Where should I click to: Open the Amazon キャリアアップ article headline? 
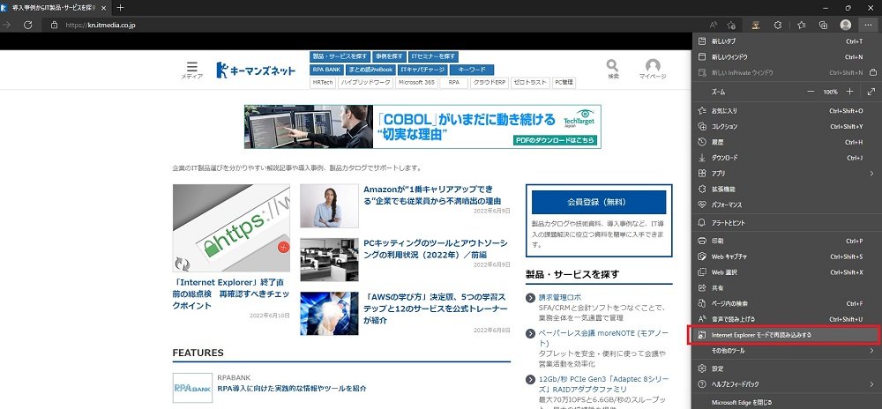[x=432, y=195]
